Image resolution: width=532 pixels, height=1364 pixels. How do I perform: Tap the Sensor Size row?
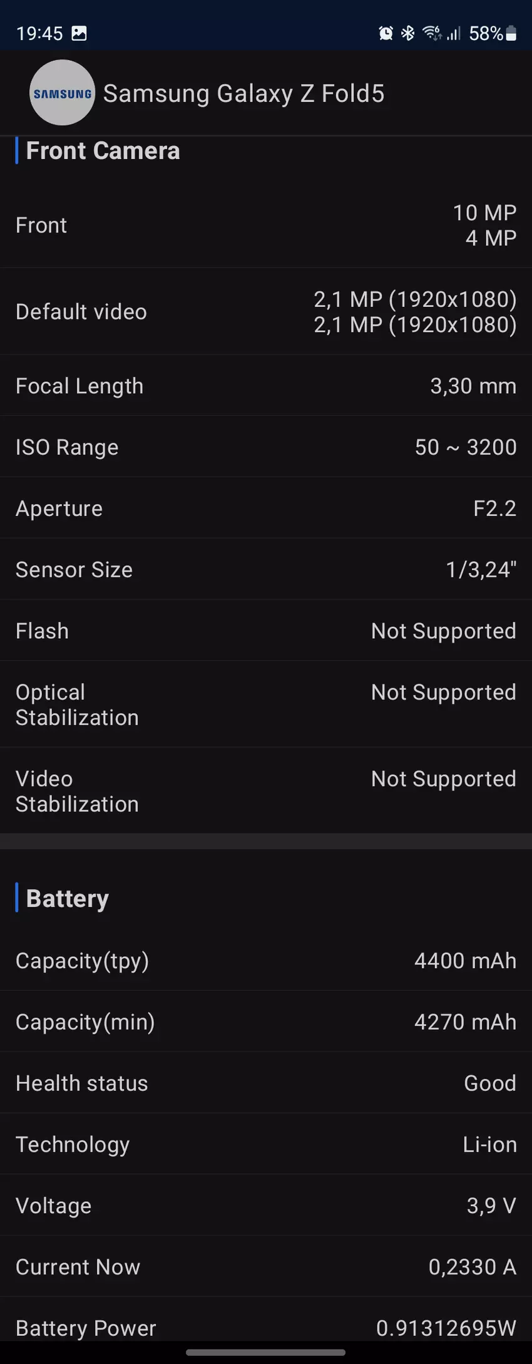coord(266,570)
